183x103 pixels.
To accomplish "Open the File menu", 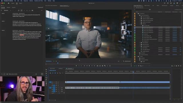I will click(x=15, y=1).
